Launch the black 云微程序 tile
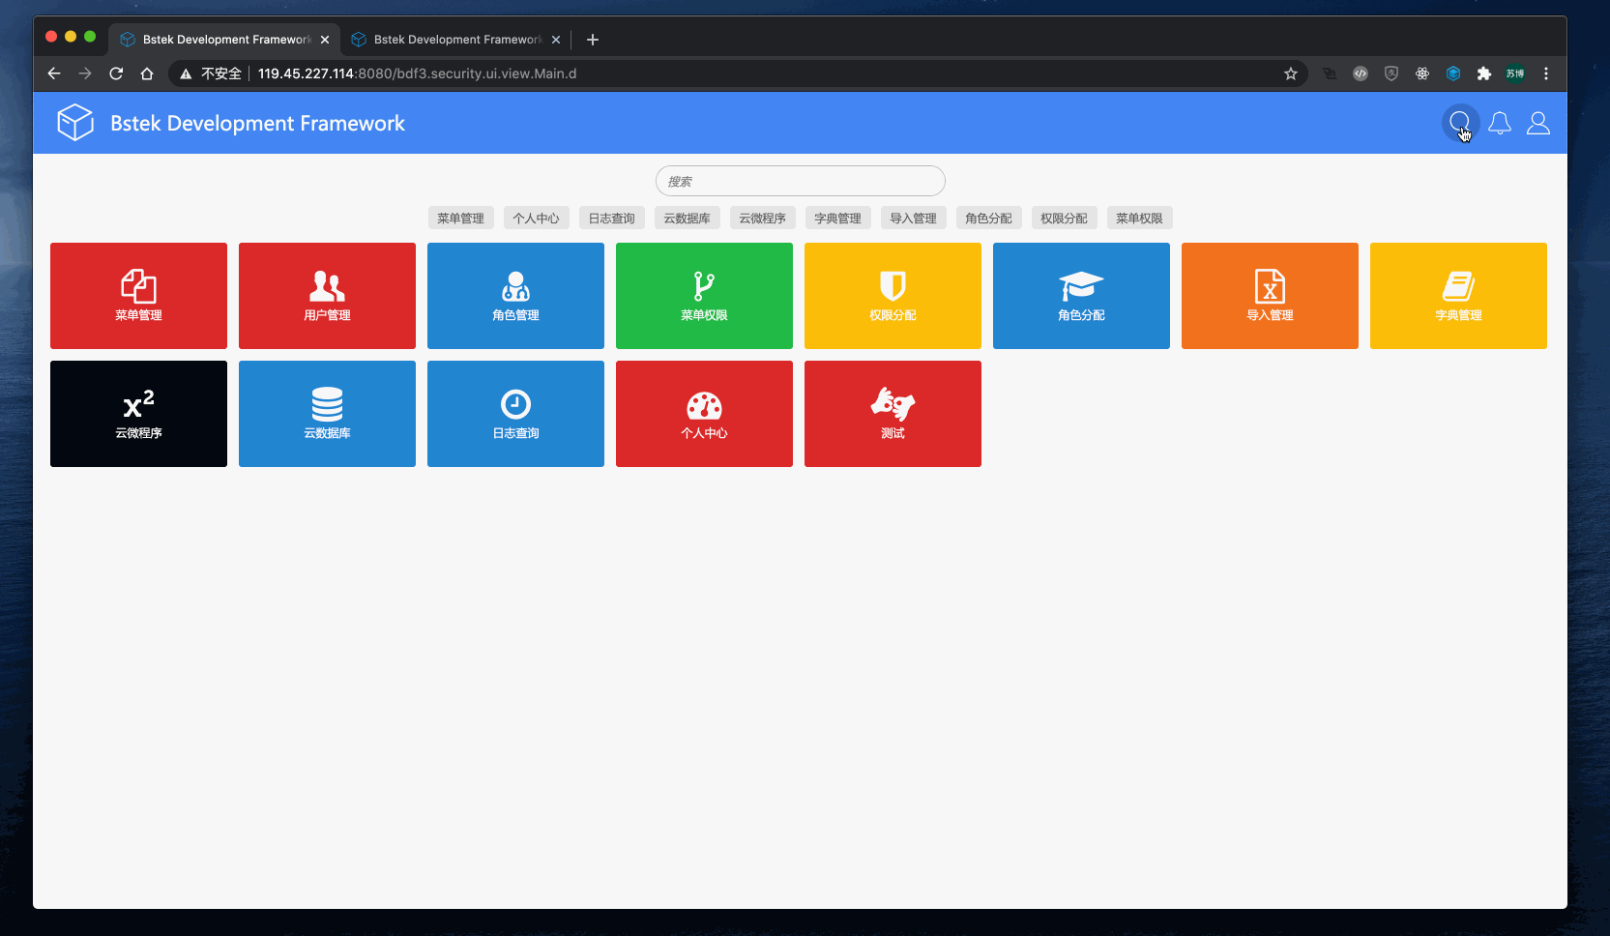Screen dimensions: 1610x936 (x=138, y=414)
